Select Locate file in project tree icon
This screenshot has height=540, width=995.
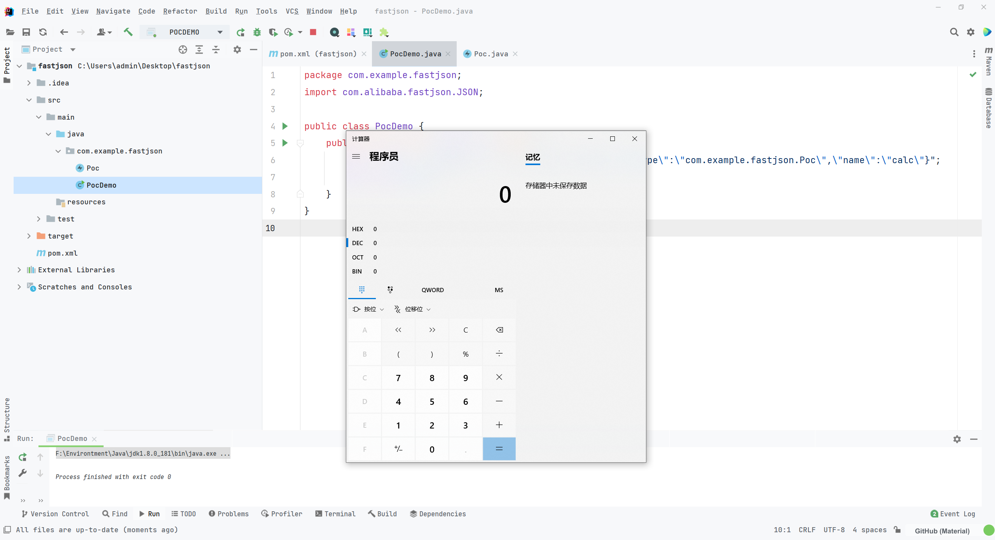tap(182, 50)
